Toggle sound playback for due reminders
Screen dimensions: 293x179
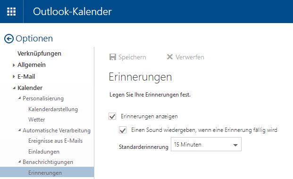[123, 130]
